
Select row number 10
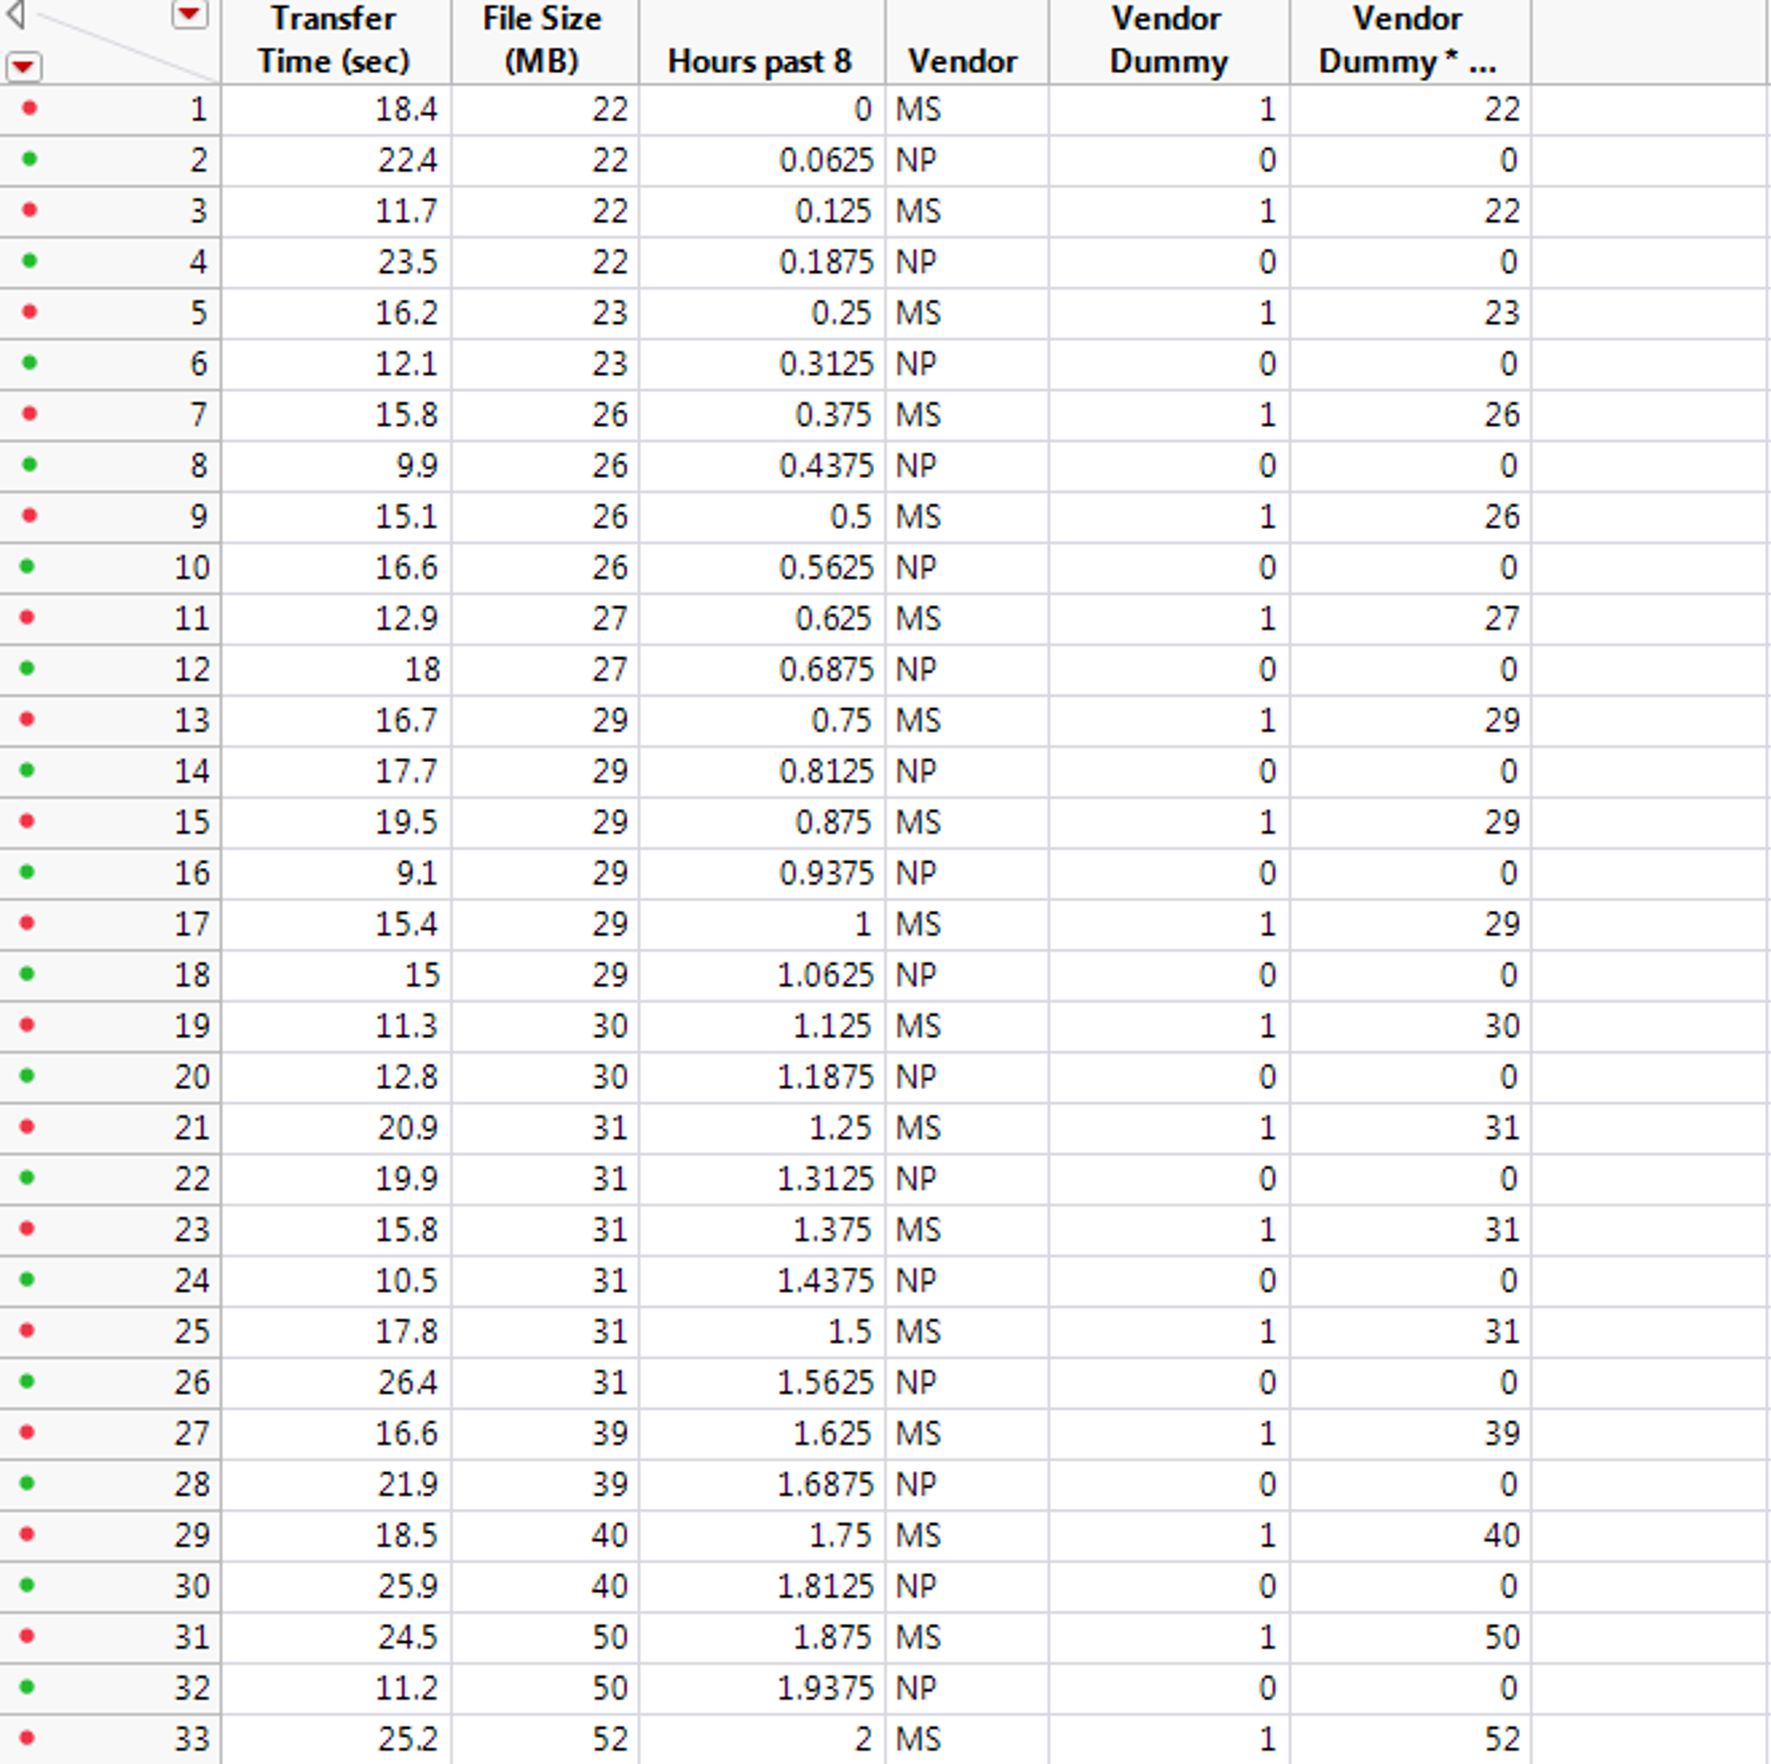192,567
